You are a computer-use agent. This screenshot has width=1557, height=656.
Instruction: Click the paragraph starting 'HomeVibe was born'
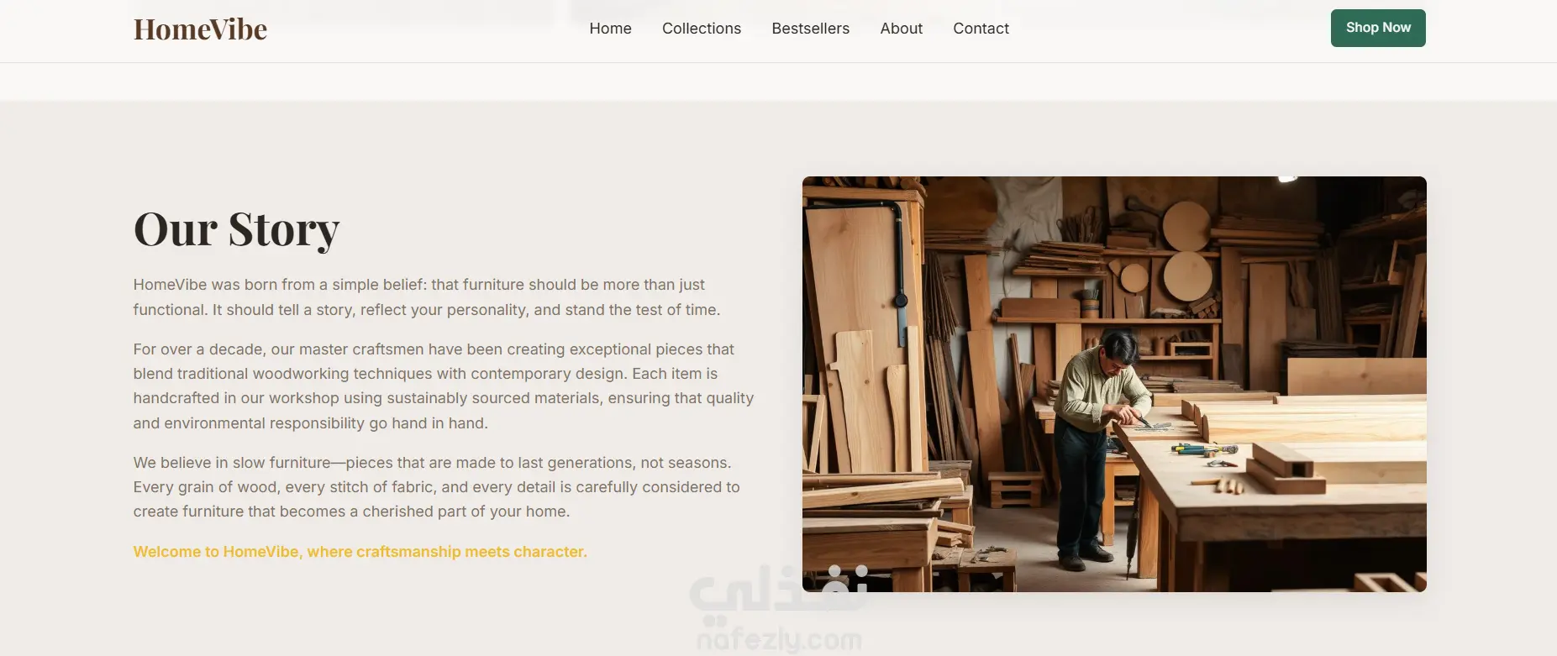(427, 297)
